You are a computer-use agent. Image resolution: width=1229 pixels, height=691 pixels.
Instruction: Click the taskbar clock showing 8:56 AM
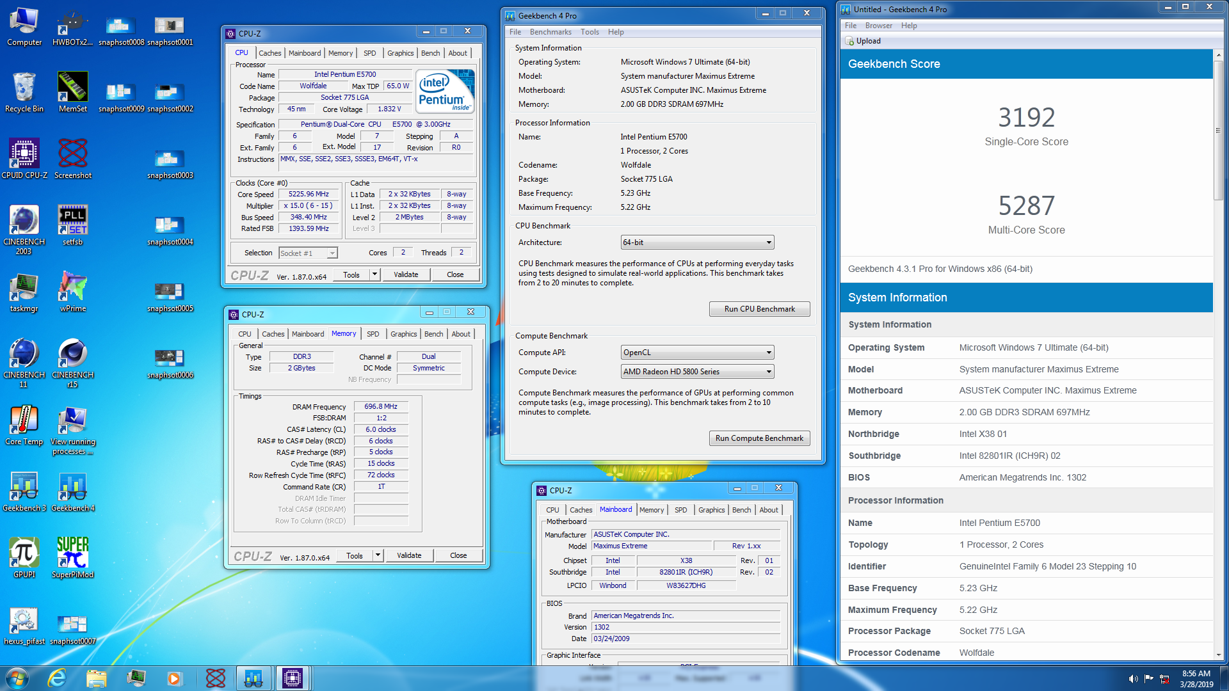tap(1196, 679)
